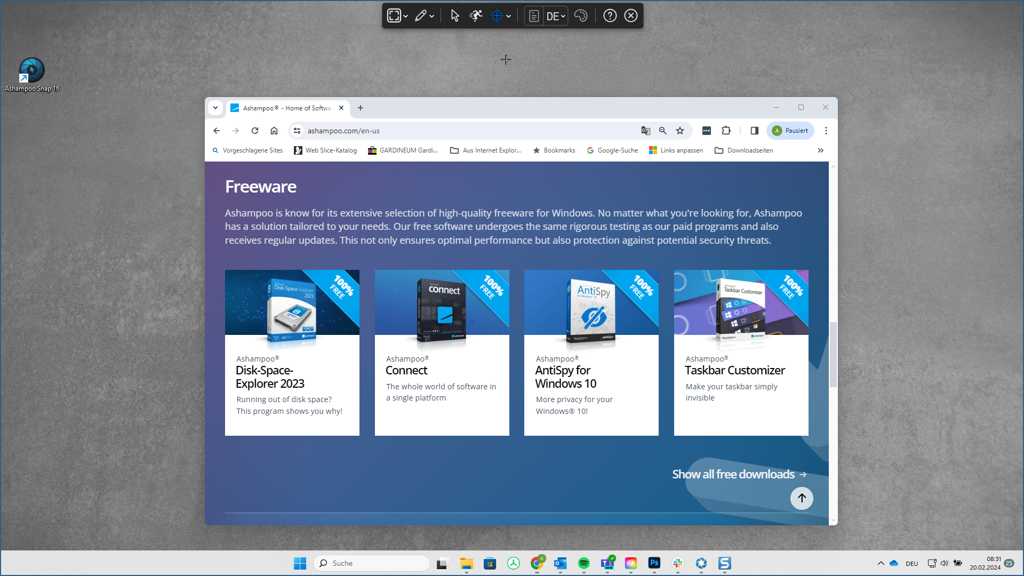Image resolution: width=1024 pixels, height=576 pixels.
Task: Choose the mouse pointer tool in Snap toolbar
Action: 455,15
